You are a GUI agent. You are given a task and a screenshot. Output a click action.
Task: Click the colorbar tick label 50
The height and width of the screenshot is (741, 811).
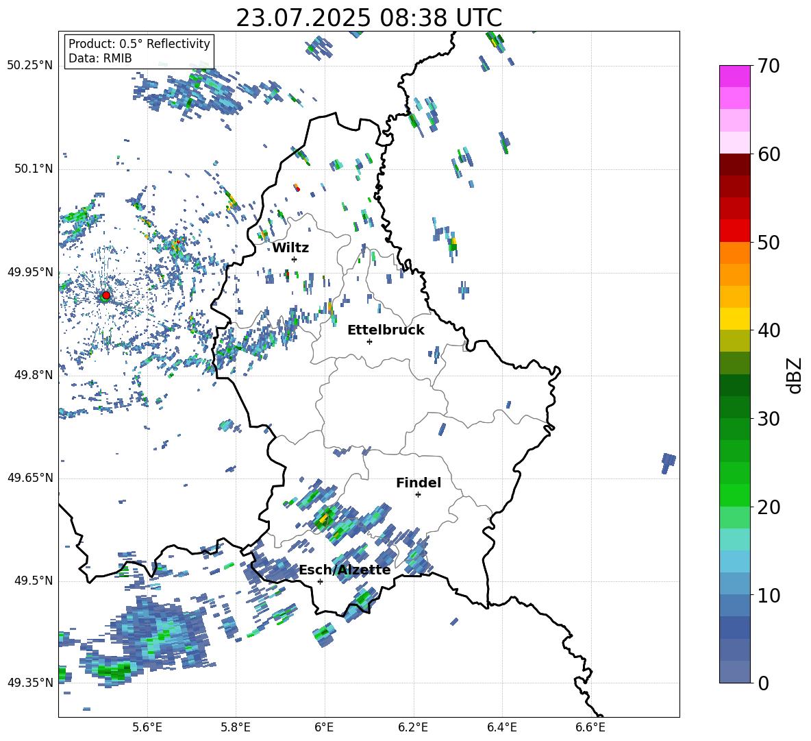click(x=769, y=242)
